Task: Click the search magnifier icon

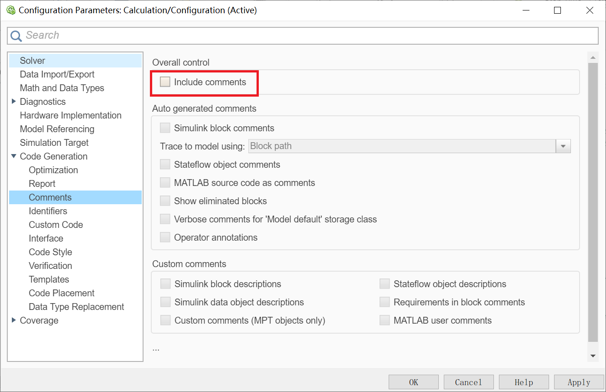Action: [x=15, y=35]
